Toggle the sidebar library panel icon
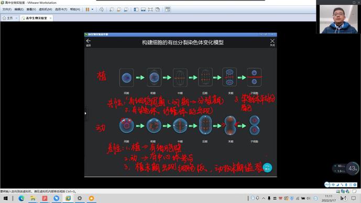 click(136, 9)
